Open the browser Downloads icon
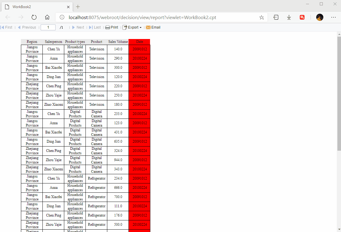 coord(289,17)
